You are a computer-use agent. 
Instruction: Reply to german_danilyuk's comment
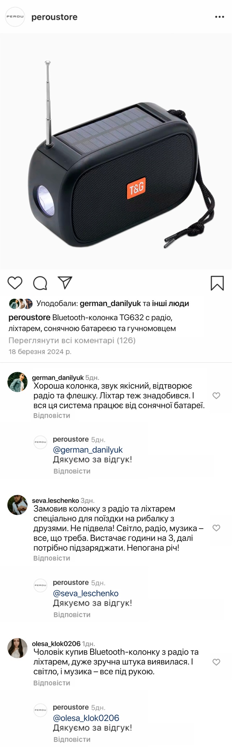pyautogui.click(x=52, y=416)
